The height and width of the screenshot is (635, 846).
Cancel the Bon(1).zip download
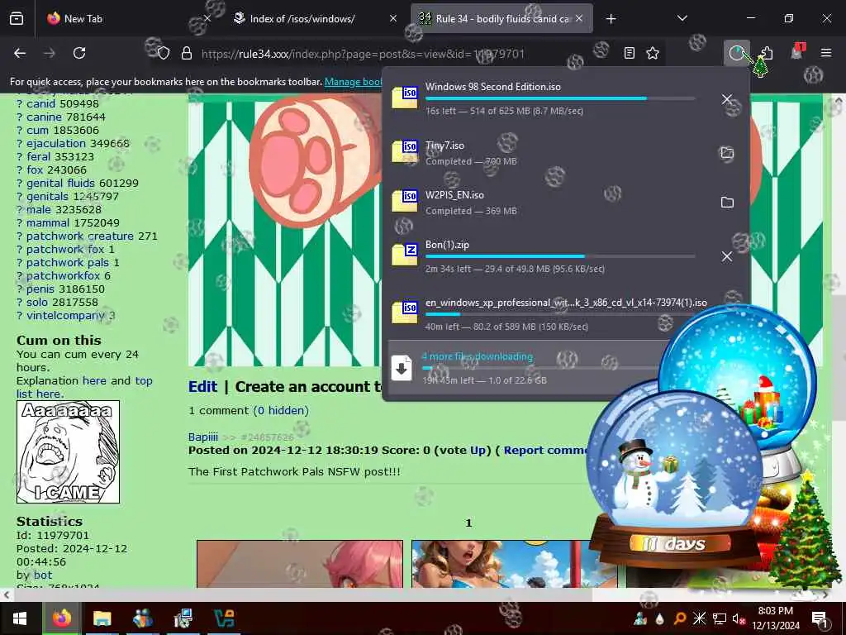[727, 256]
